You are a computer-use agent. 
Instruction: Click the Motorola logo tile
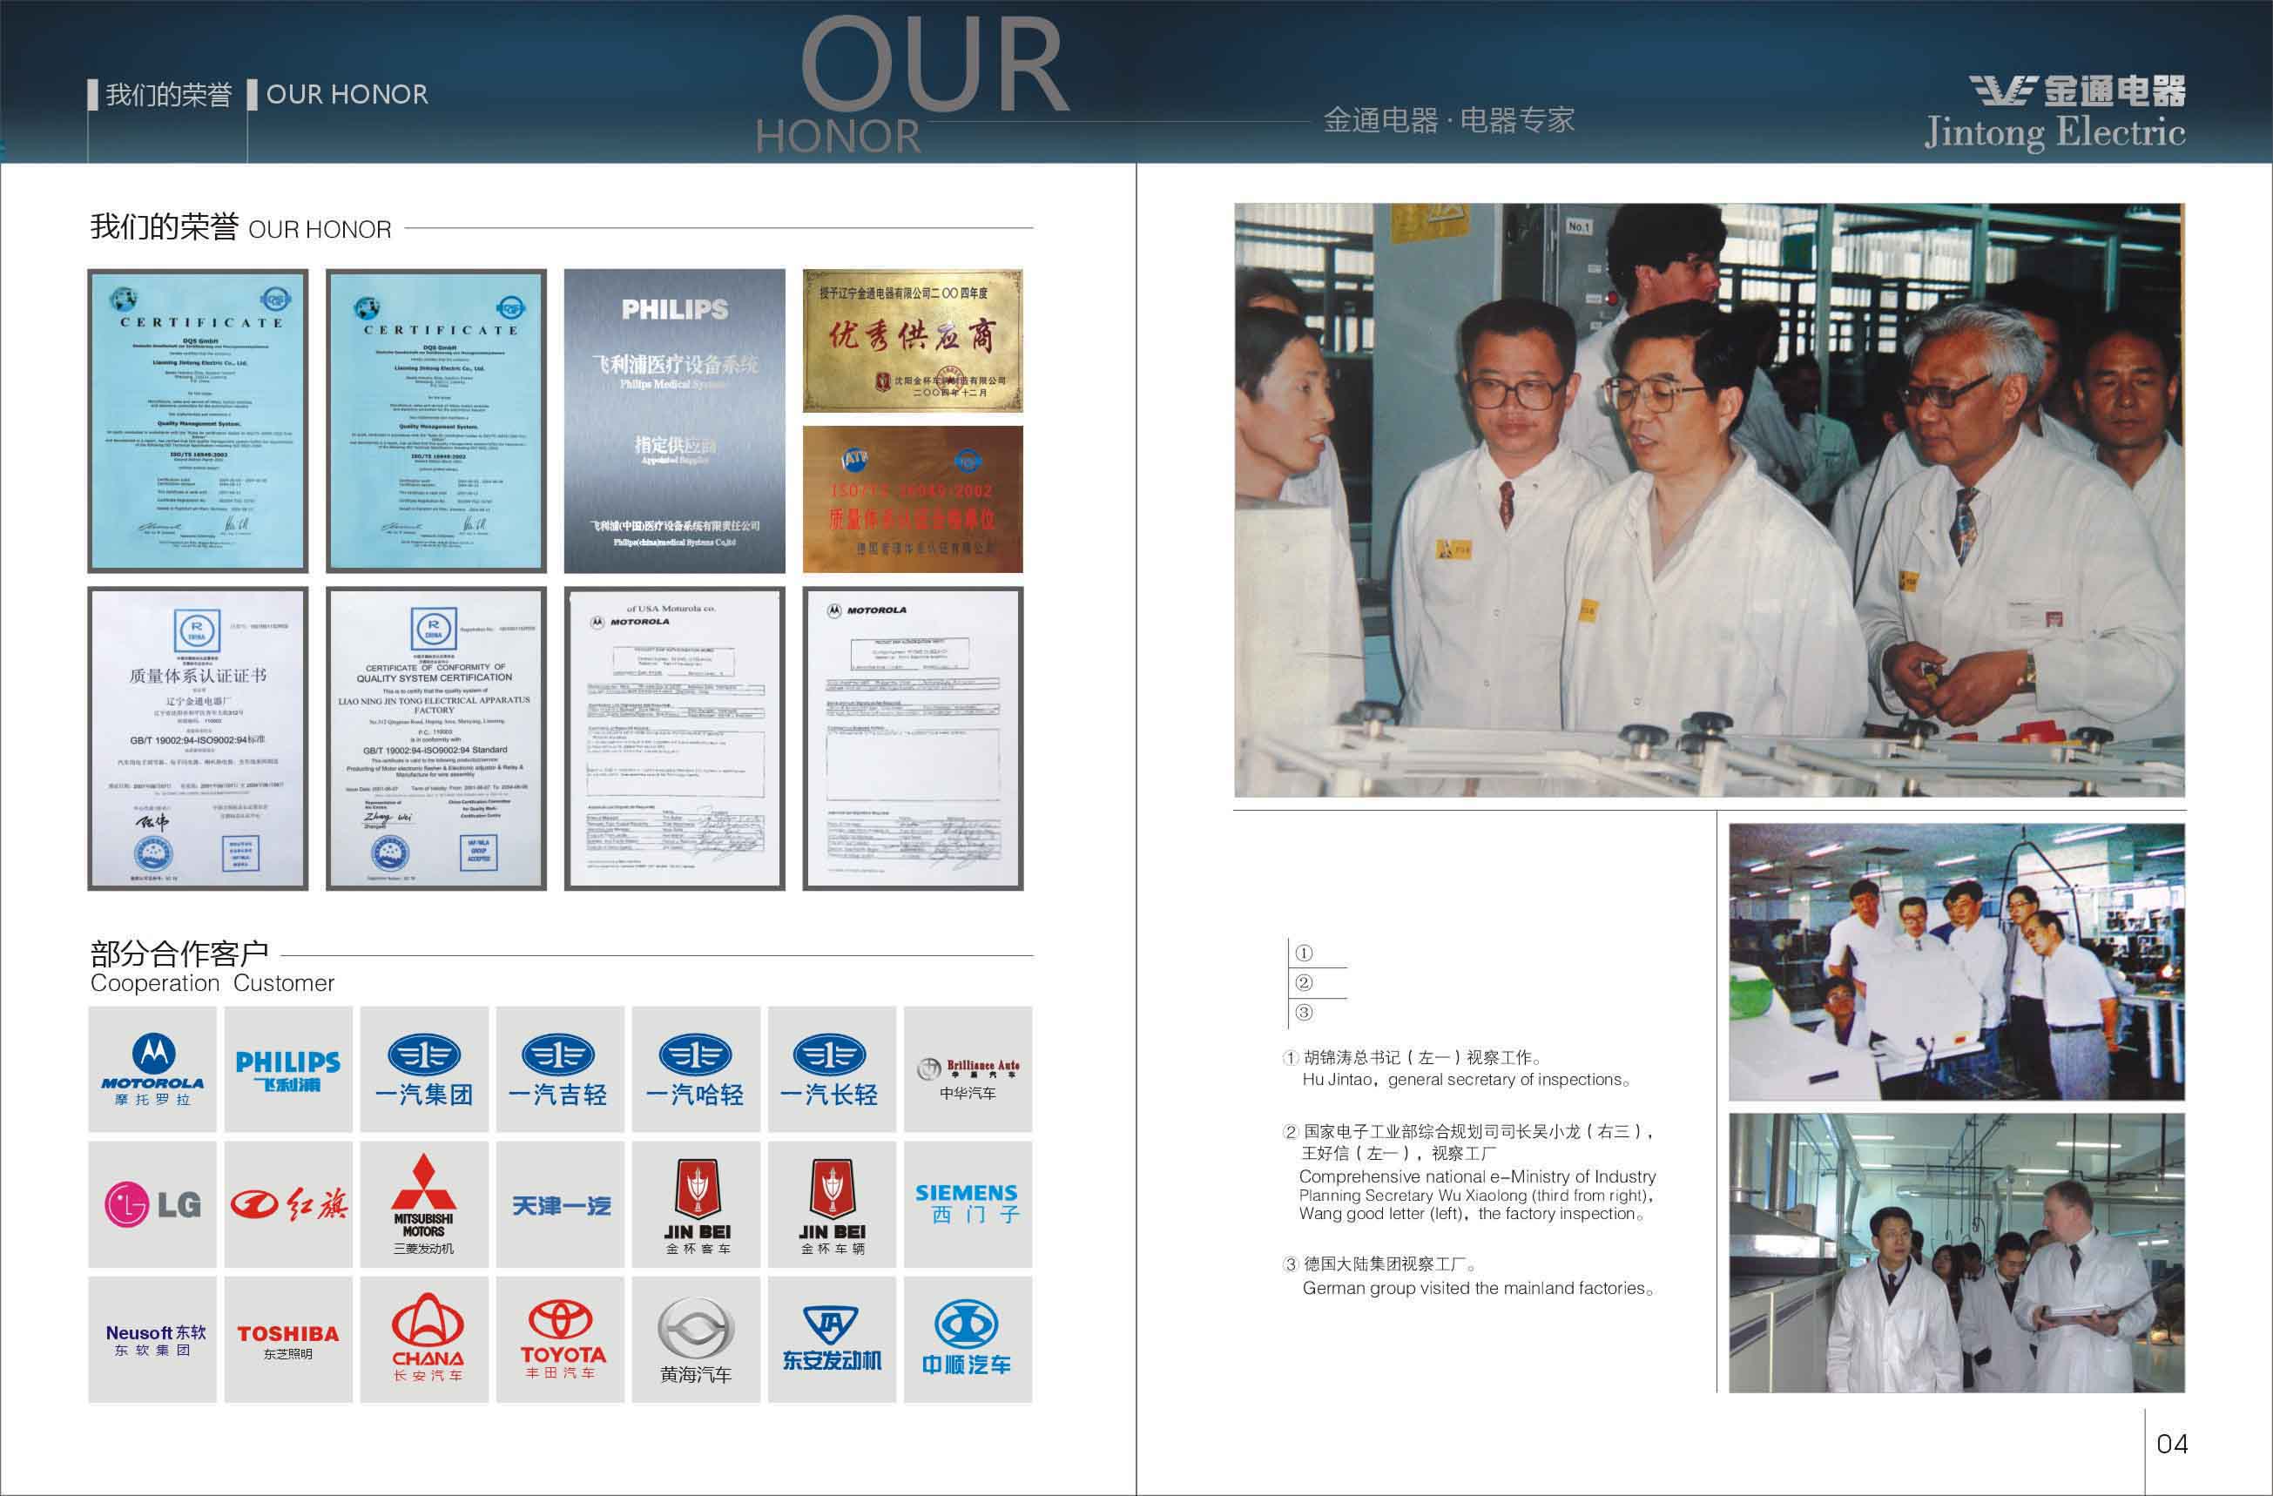[152, 1069]
